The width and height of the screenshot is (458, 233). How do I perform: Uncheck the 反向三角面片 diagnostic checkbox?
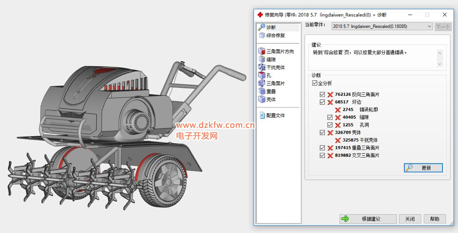coord(322,95)
